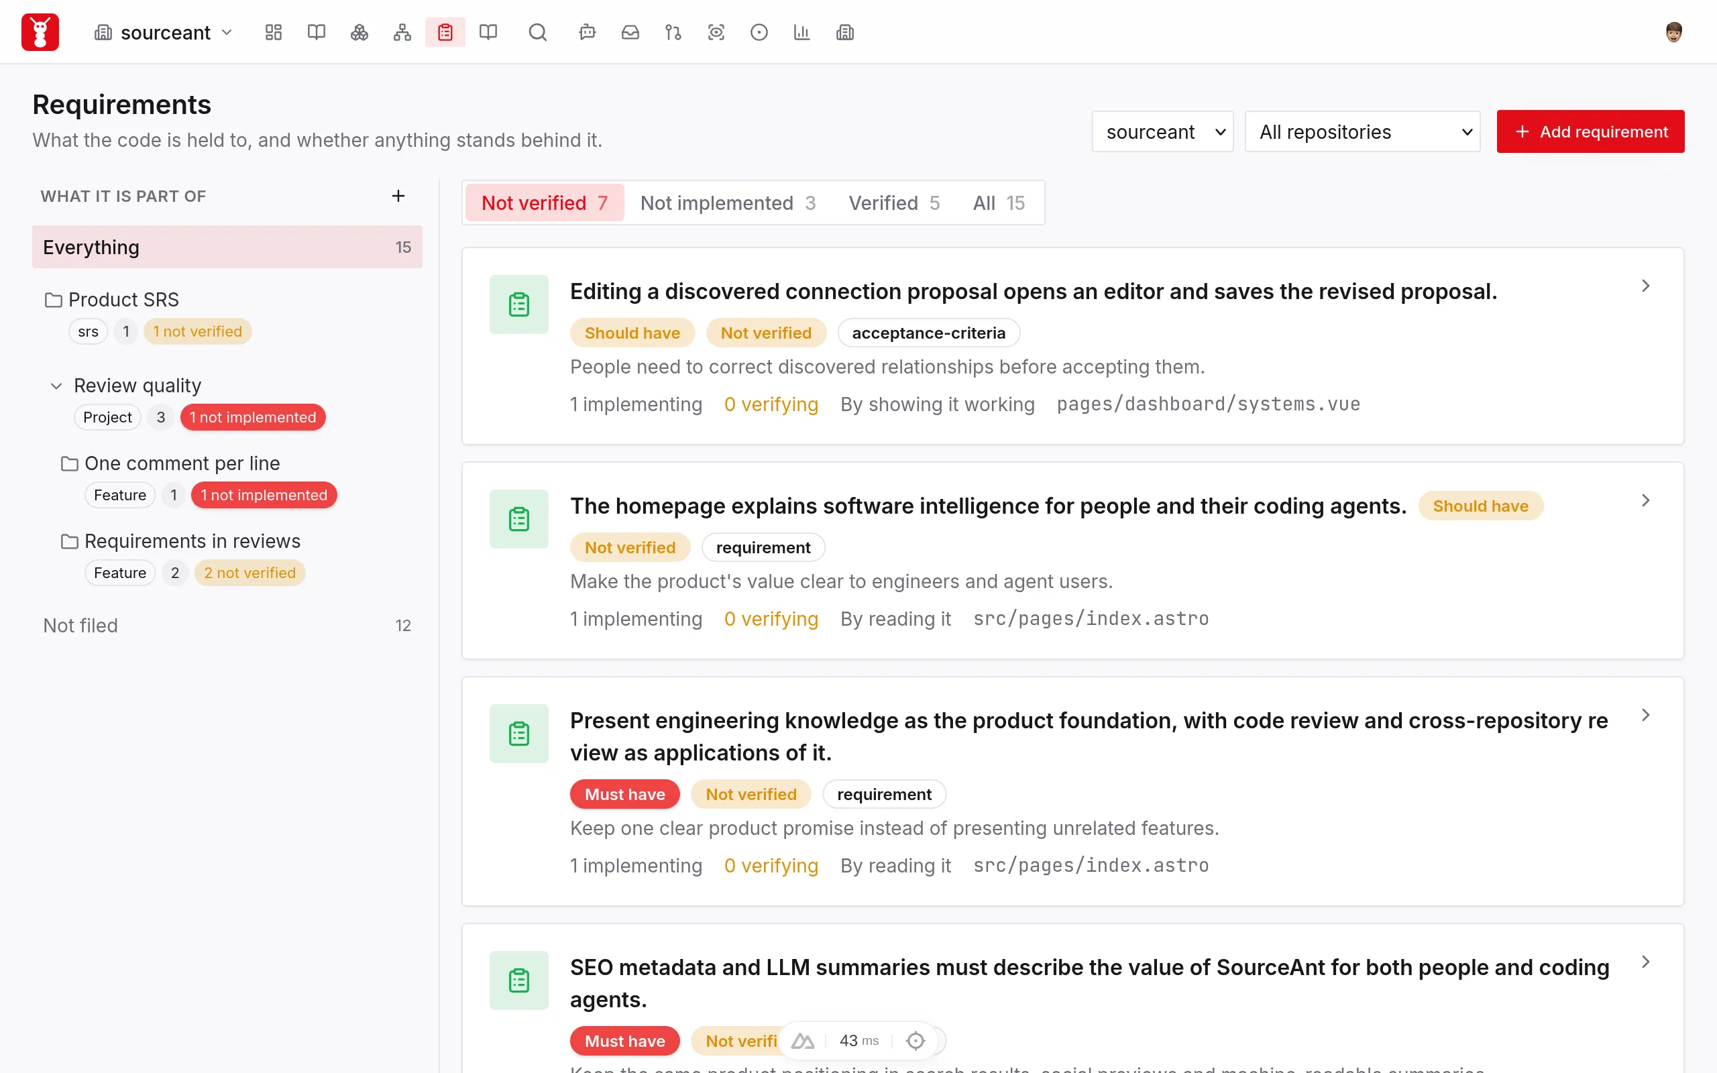Switch to the Not implemented tab
The width and height of the screenshot is (1717, 1073).
[727, 203]
